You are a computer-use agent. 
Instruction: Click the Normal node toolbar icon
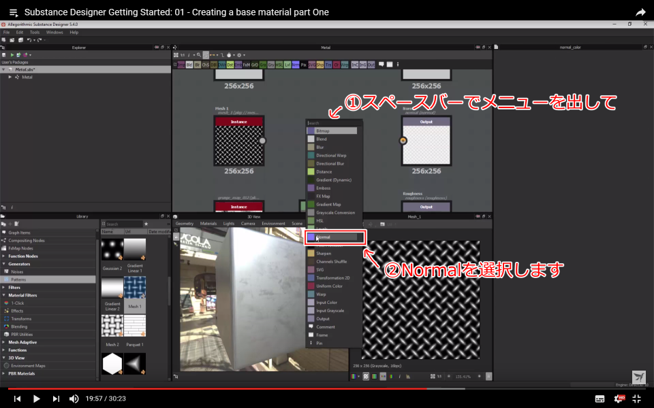(296, 65)
